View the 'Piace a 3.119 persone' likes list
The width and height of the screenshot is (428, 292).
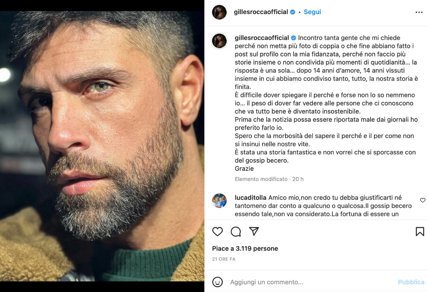245,249
